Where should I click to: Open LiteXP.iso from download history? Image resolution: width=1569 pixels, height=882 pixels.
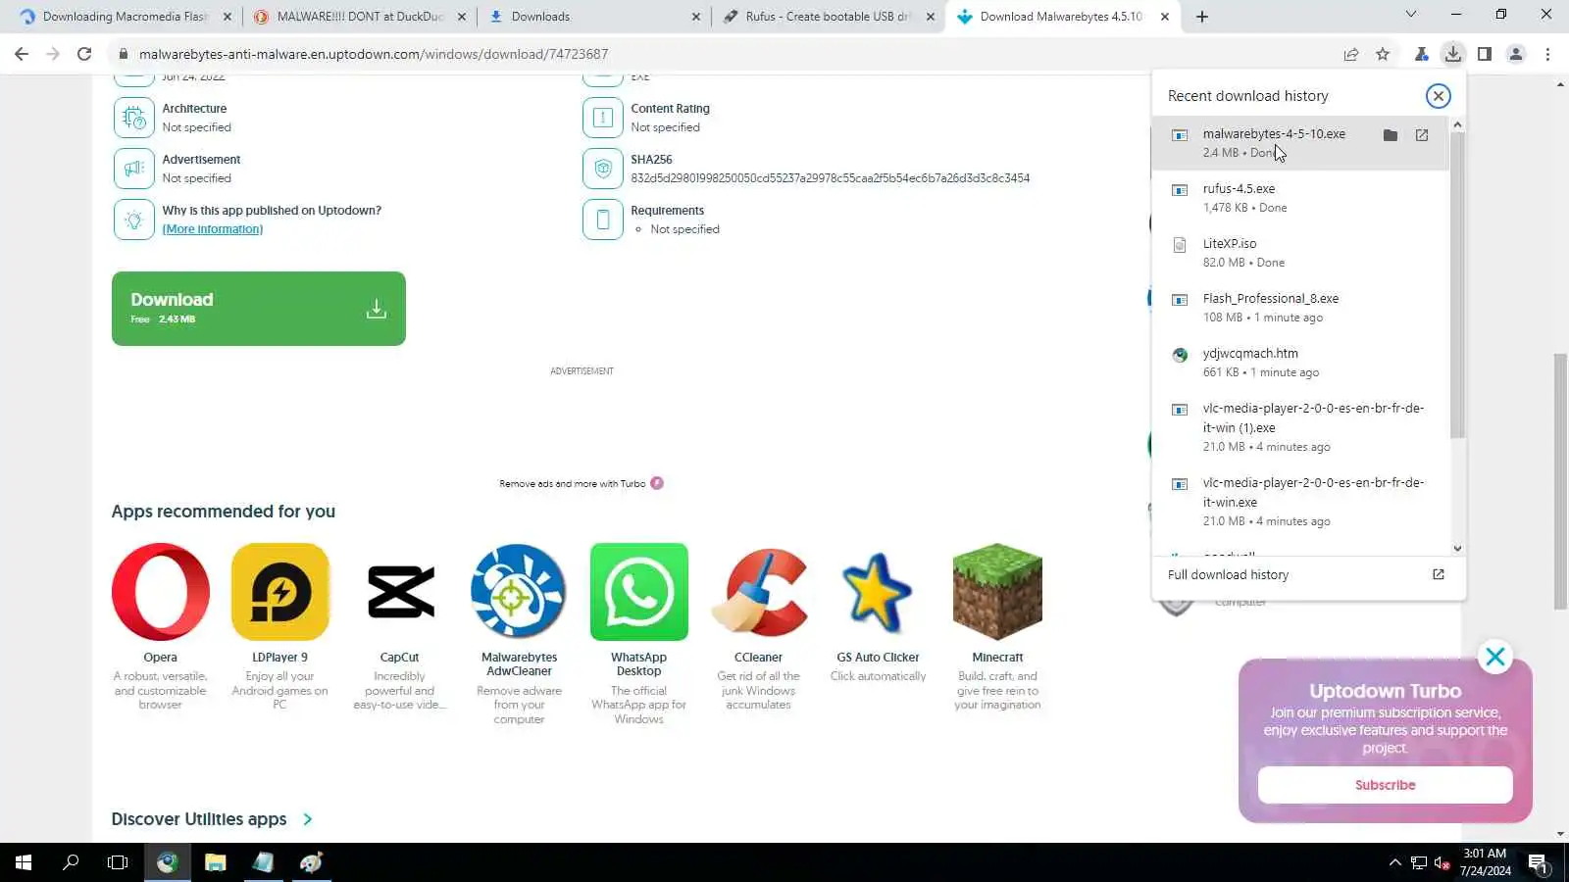pos(1300,253)
